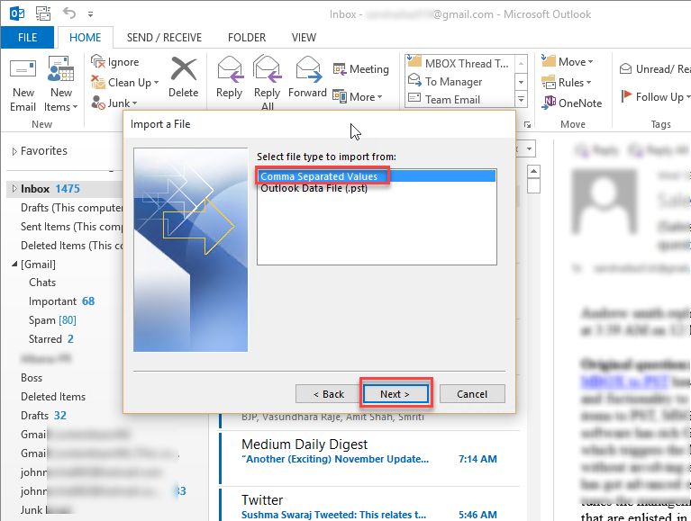
Task: Expand the Favorites section
Action: (x=14, y=151)
